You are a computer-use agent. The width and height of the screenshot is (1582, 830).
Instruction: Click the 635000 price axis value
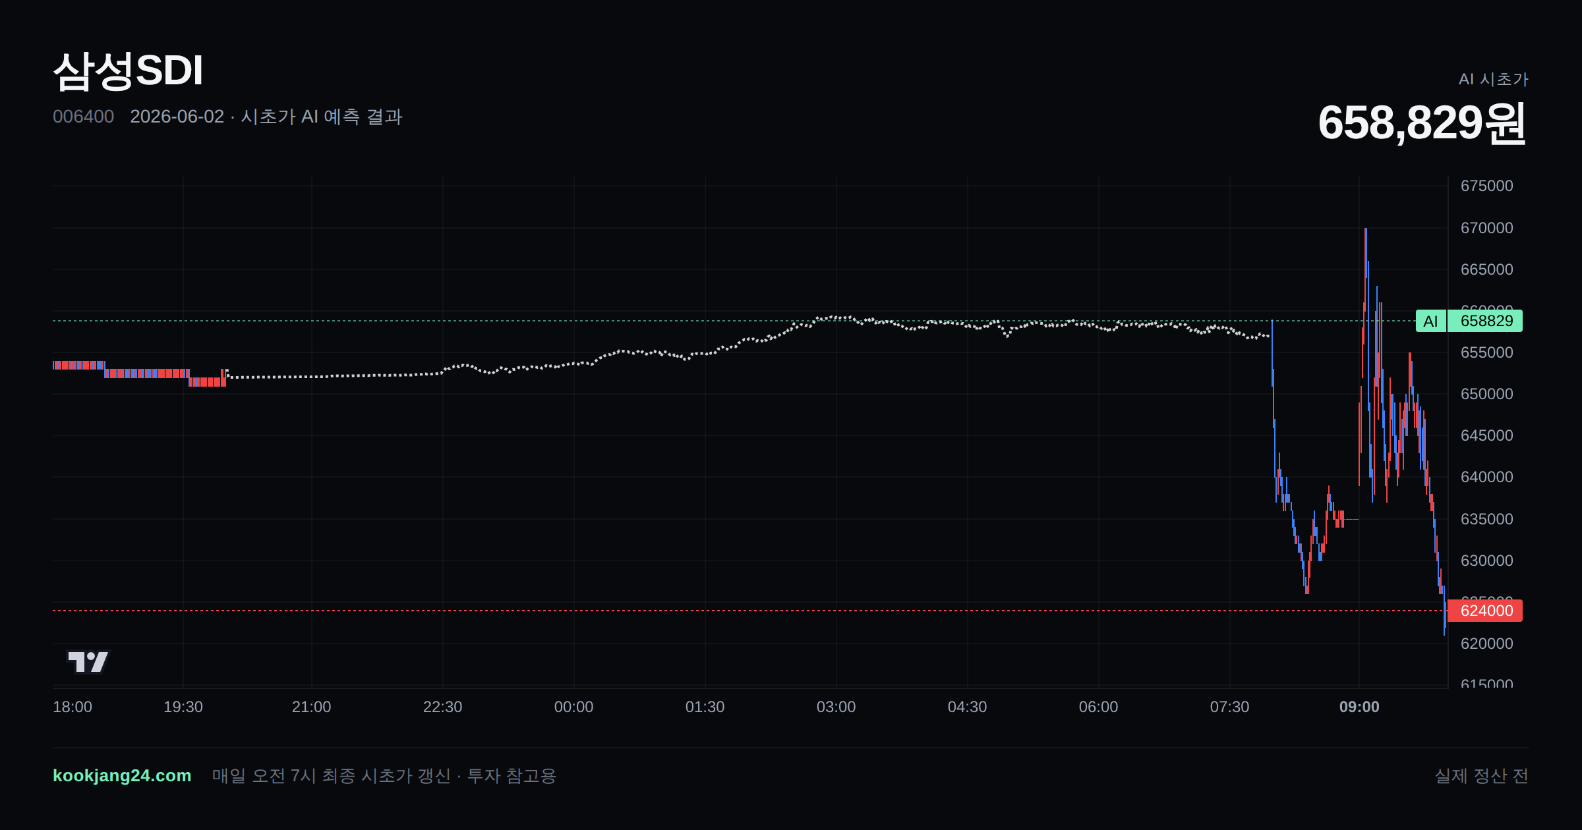click(1486, 519)
